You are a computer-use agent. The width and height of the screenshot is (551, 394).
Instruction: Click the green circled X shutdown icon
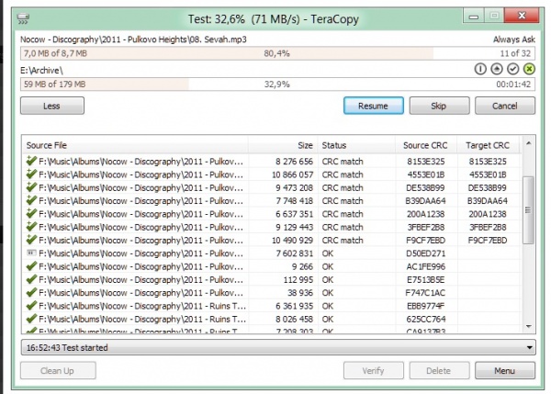(529, 69)
